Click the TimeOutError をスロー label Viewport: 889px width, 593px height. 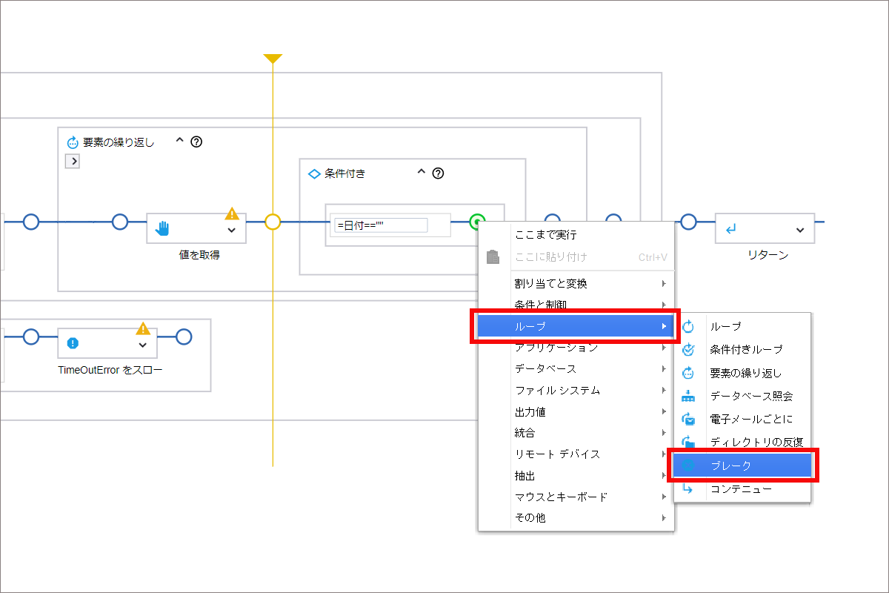coord(110,368)
